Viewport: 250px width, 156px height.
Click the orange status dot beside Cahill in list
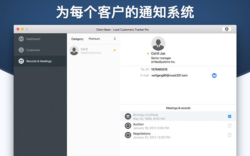pos(115,50)
